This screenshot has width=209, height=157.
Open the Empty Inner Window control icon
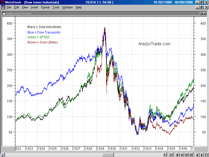pos(4,13)
